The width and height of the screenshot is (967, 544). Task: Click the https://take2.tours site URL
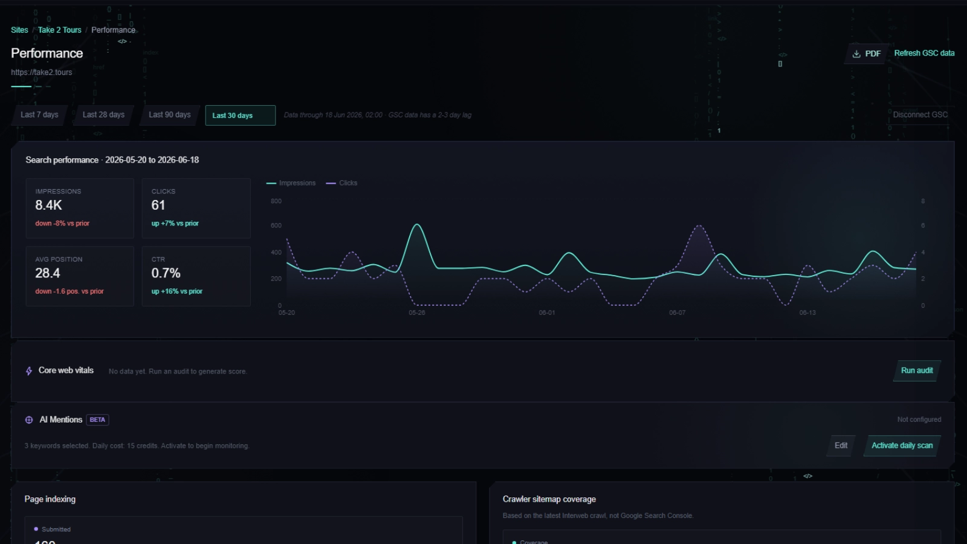(42, 73)
